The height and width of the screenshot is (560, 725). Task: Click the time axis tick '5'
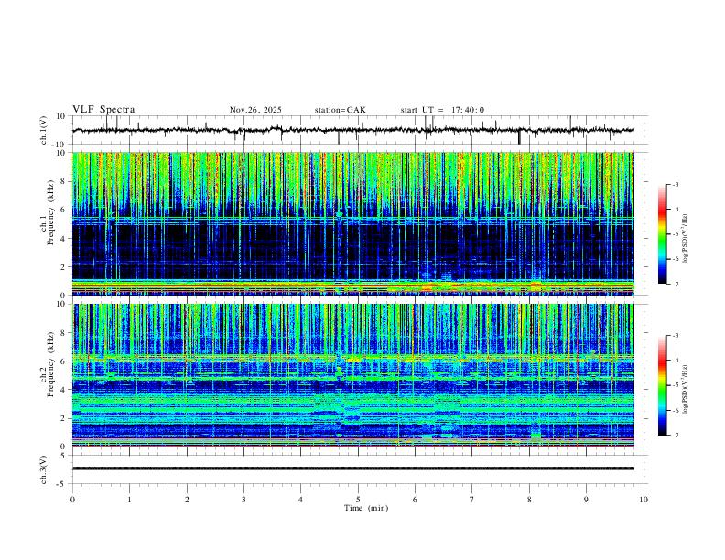click(x=358, y=500)
